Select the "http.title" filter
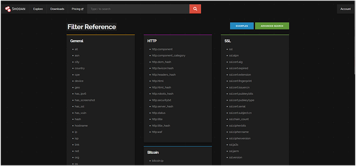356x166 pixels. tap(157, 119)
